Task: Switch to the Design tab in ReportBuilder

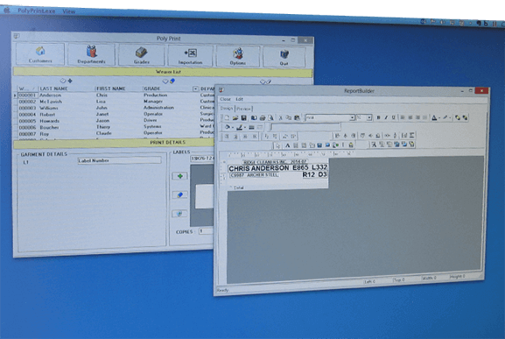Action: click(x=227, y=109)
